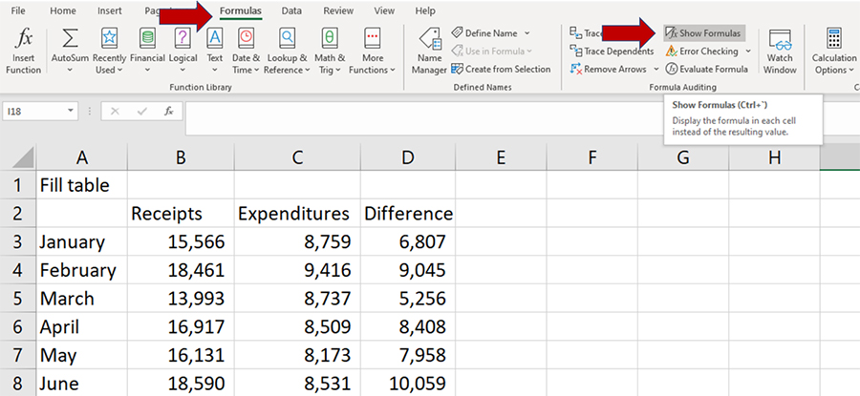Select the cell with 10,059
Image resolution: width=860 pixels, height=396 pixels.
pyautogui.click(x=407, y=383)
